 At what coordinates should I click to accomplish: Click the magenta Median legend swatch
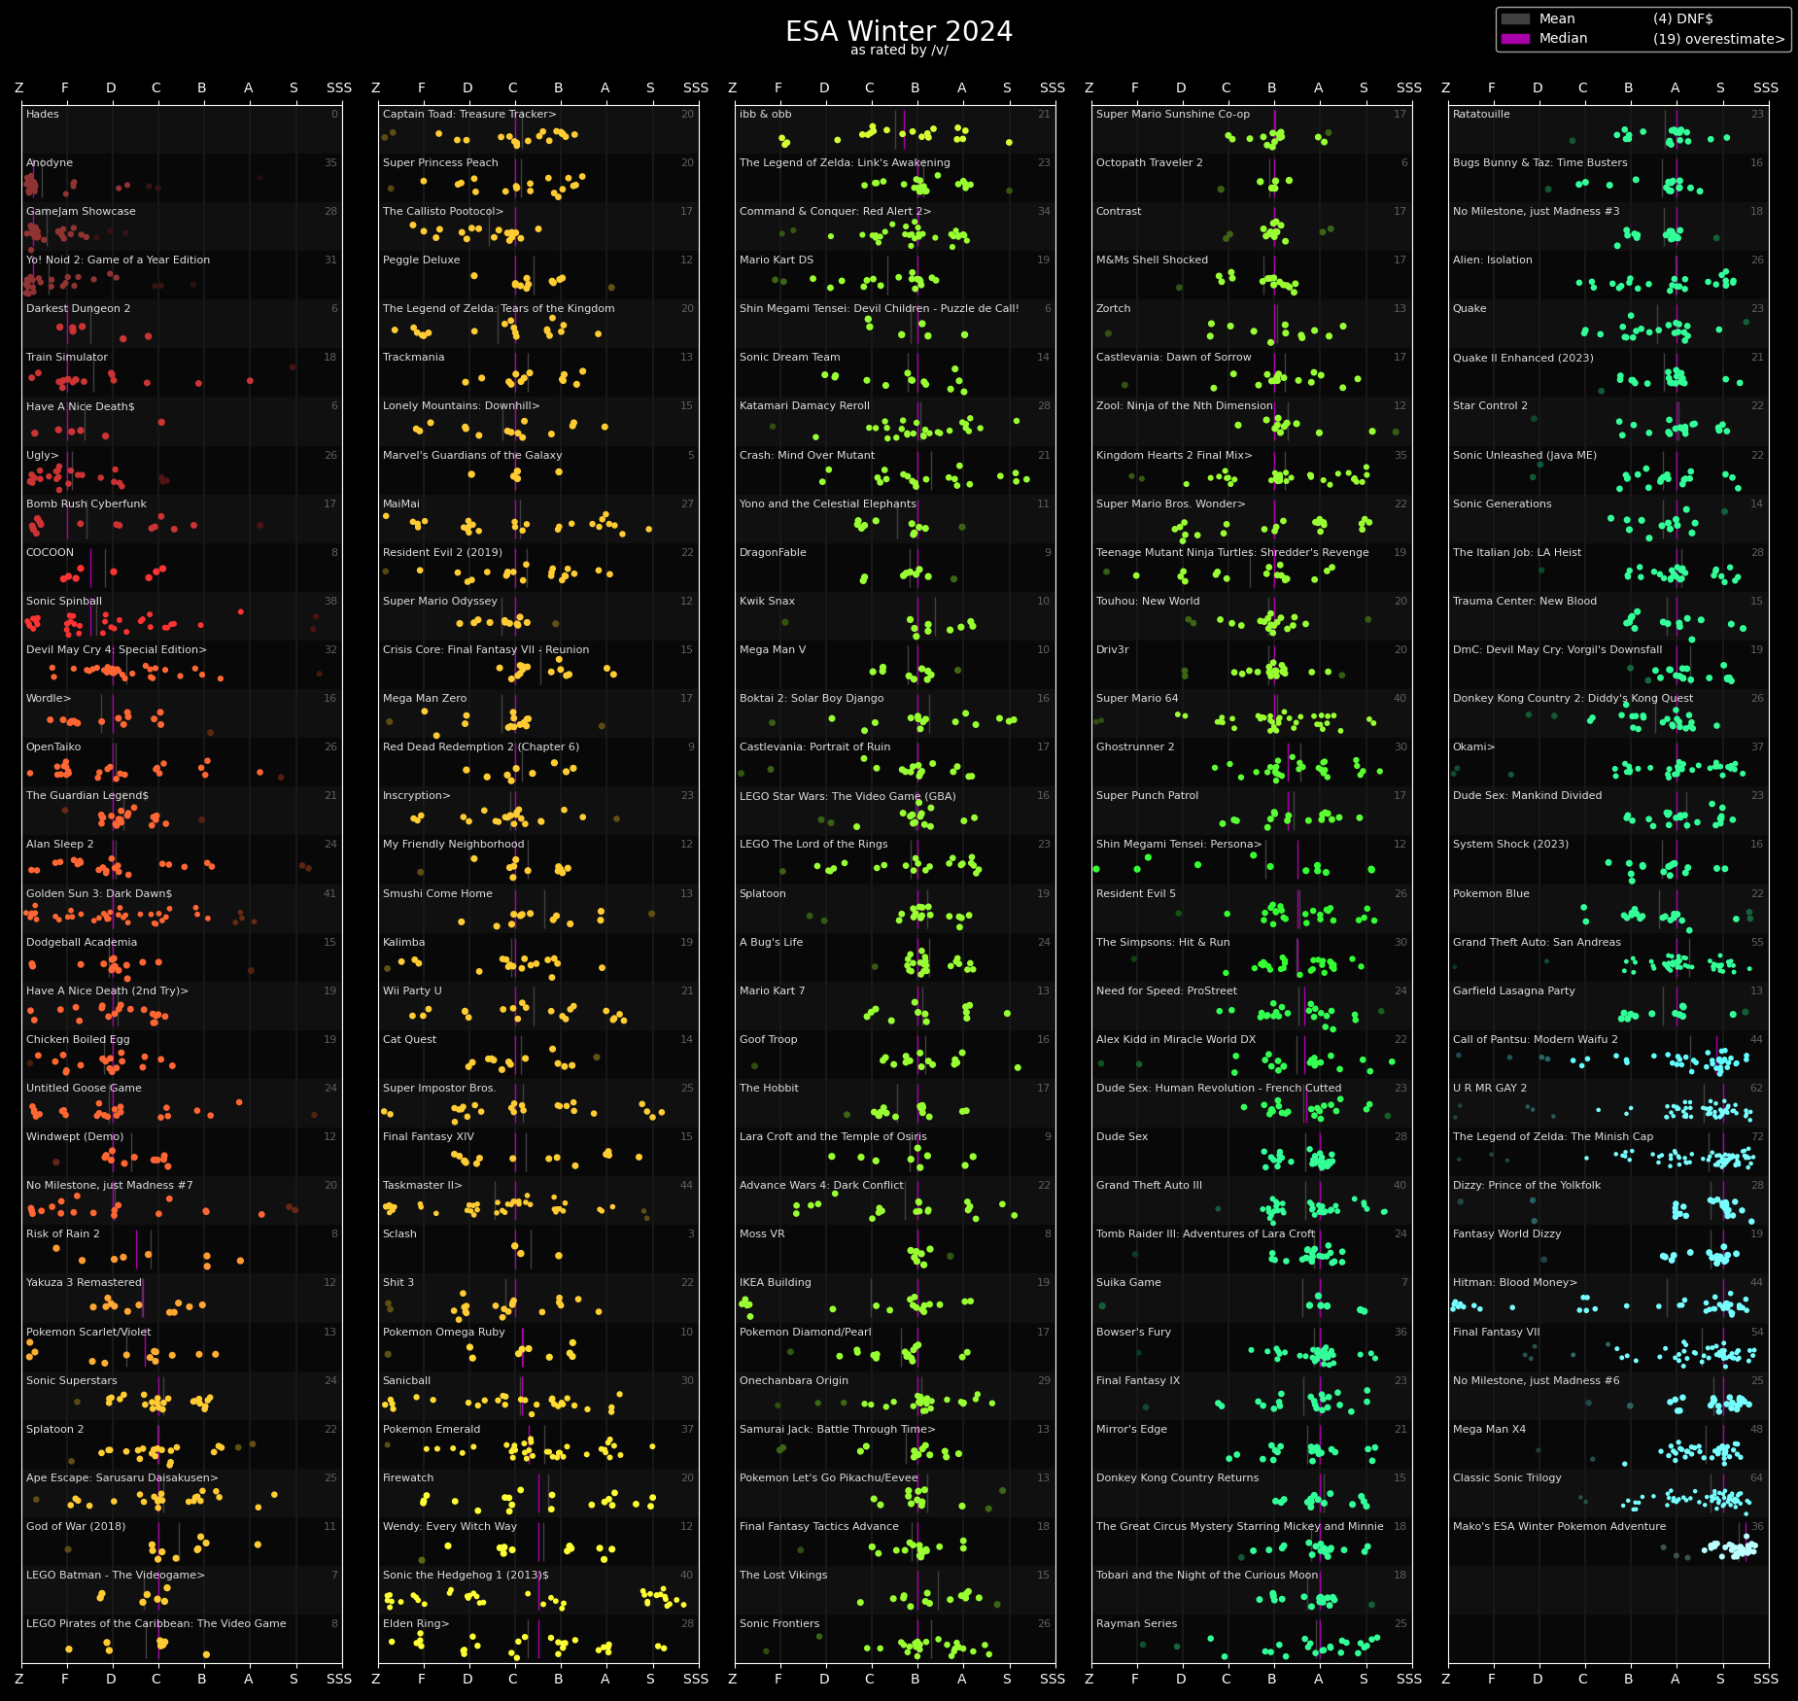1515,39
